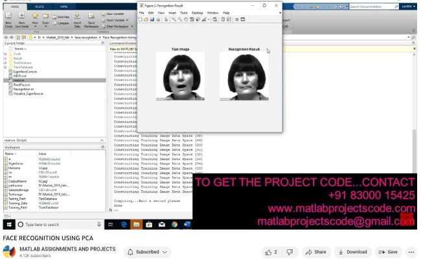
Task: Click Hide Plot Tools icon
Action: coord(237,19)
